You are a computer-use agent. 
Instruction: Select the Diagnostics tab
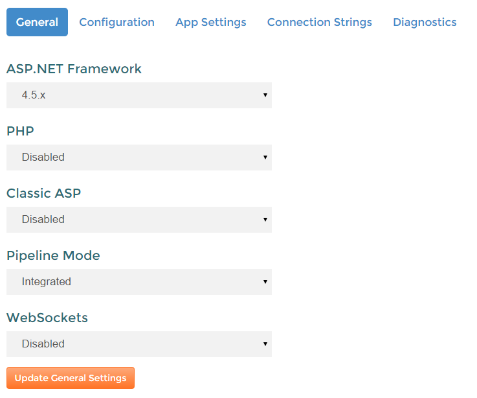tap(425, 22)
